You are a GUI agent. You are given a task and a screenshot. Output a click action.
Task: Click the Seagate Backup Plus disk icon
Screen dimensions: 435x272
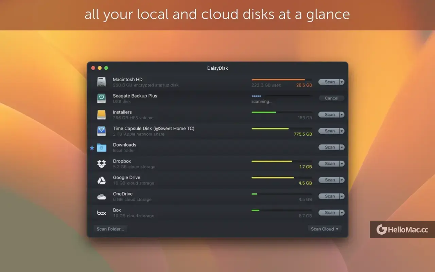102,98
